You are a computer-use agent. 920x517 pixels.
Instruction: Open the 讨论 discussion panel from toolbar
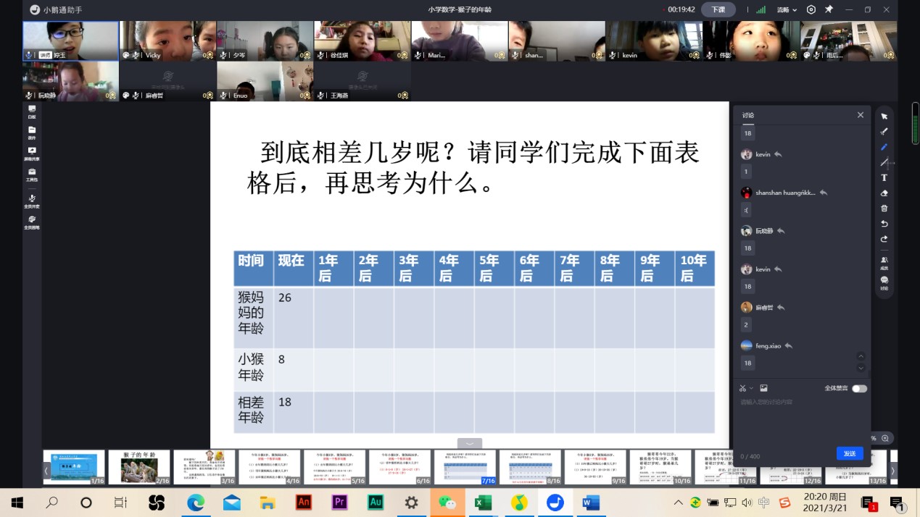pyautogui.click(x=884, y=282)
